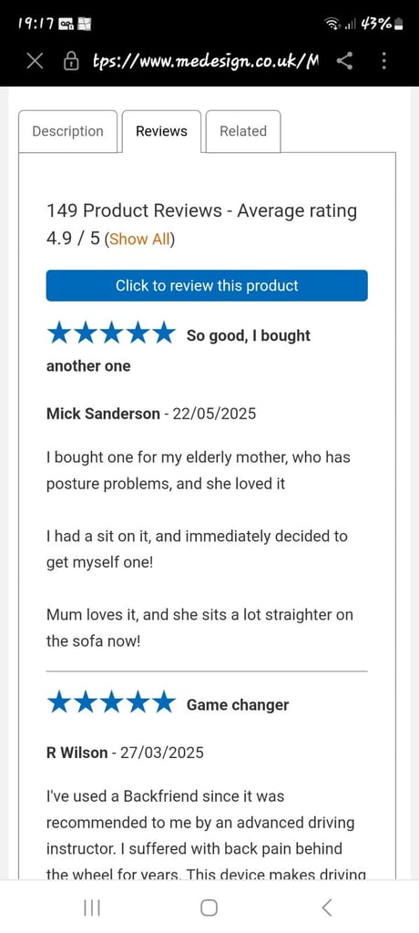
Task: Switch to the Description tab
Action: 67,131
